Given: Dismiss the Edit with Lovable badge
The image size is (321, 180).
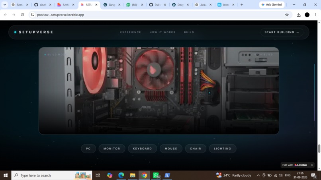Looking at the screenshot, I should point(312,165).
